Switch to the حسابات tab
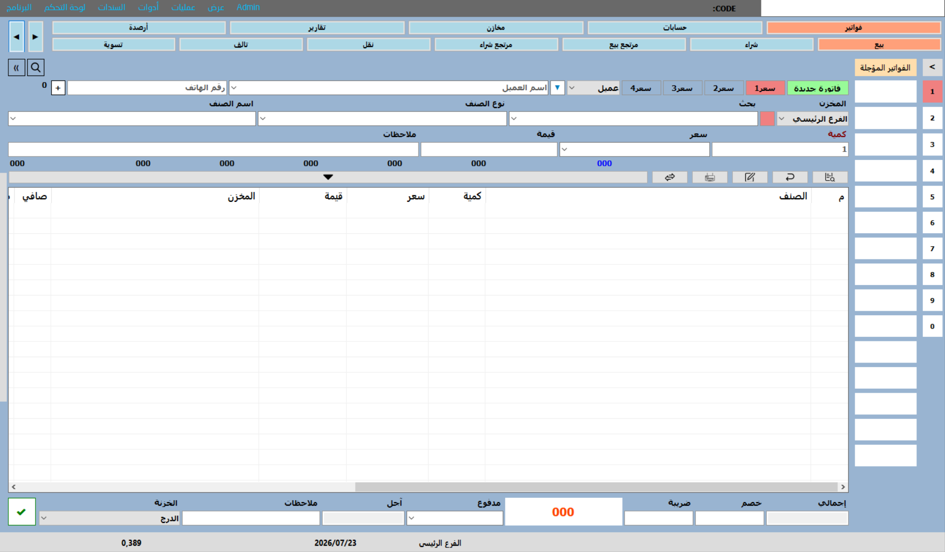Viewport: 945px width, 552px height. click(x=675, y=28)
